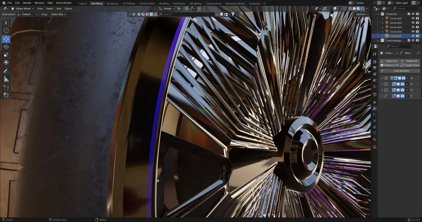Switch to the Shading workspace tab
Image resolution: width=422 pixels, height=222 pixels.
pyautogui.click(x=164, y=3)
